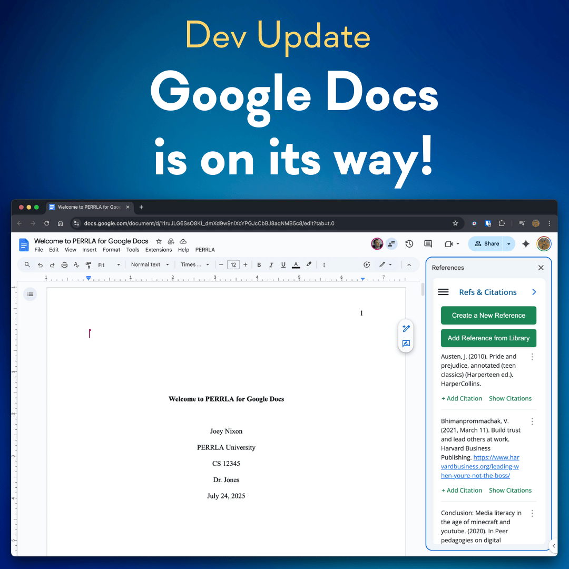This screenshot has width=569, height=569.
Task: Open version history clock icon
Action: point(409,244)
